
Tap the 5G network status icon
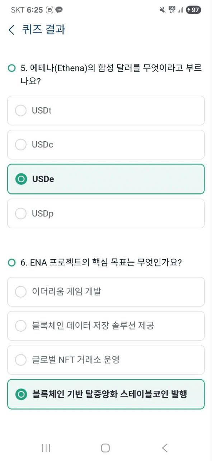(x=172, y=10)
